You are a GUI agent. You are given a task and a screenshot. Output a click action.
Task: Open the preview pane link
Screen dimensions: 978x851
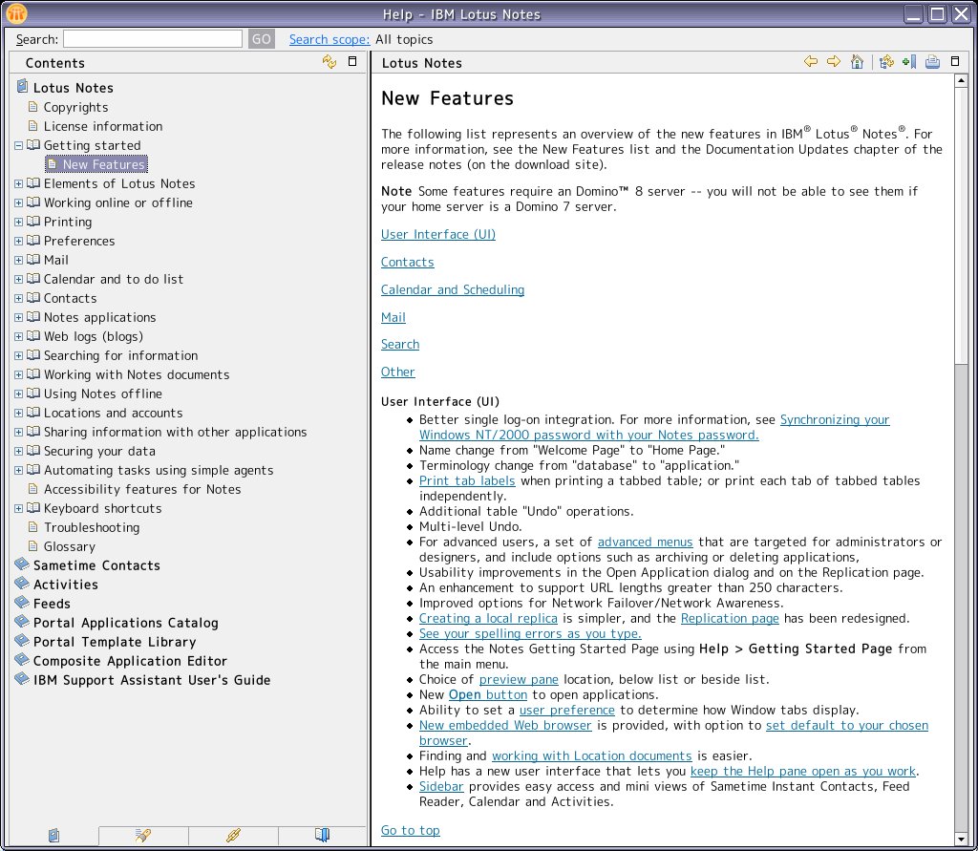[x=519, y=679]
